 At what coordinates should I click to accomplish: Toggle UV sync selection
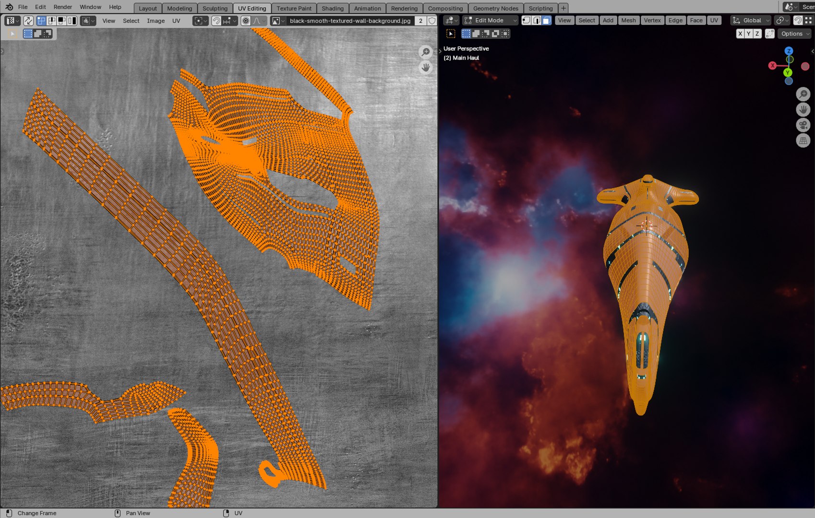coord(28,21)
